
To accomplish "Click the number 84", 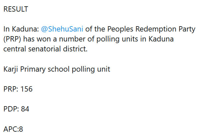I will [25, 109].
